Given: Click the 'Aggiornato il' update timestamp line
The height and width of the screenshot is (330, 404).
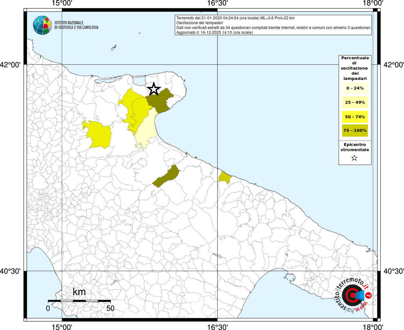Looking at the screenshot, I should (x=214, y=33).
